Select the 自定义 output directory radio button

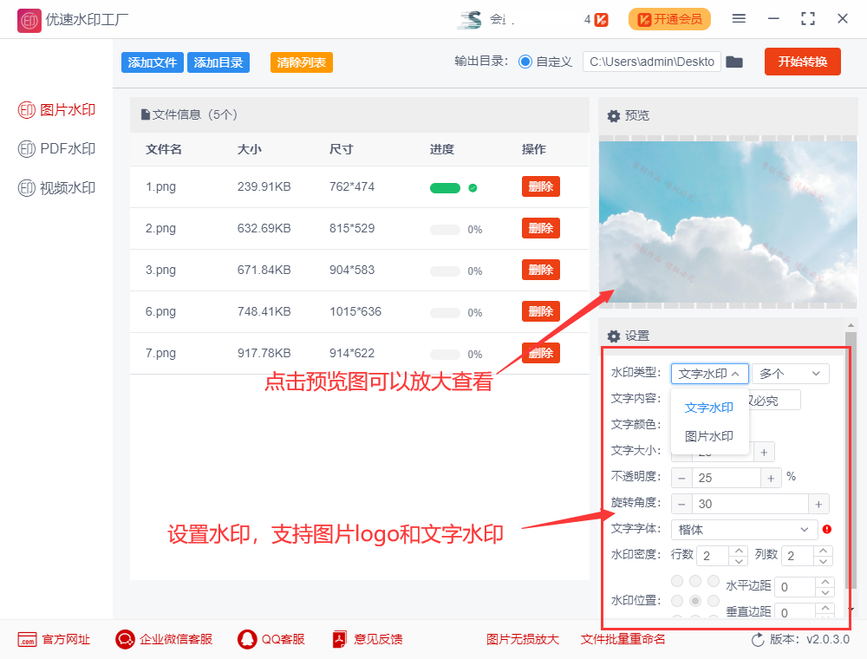tap(526, 62)
